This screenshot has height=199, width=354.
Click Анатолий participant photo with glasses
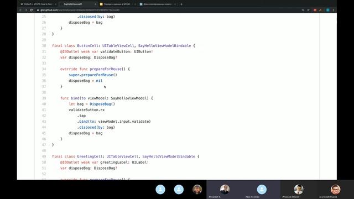tap(335, 189)
